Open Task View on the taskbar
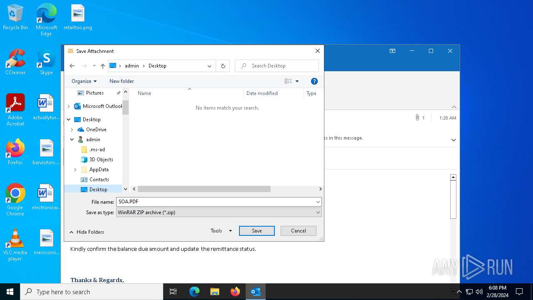 [173, 292]
